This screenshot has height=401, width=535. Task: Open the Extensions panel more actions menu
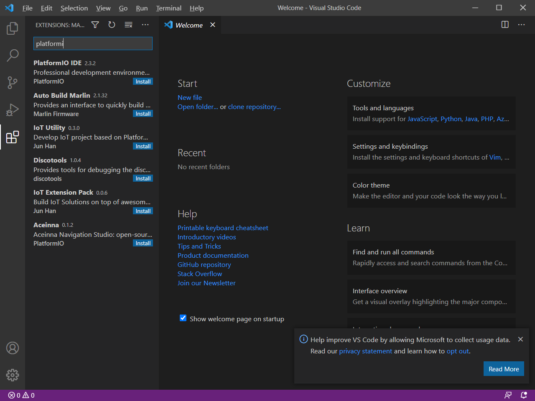[x=145, y=25]
